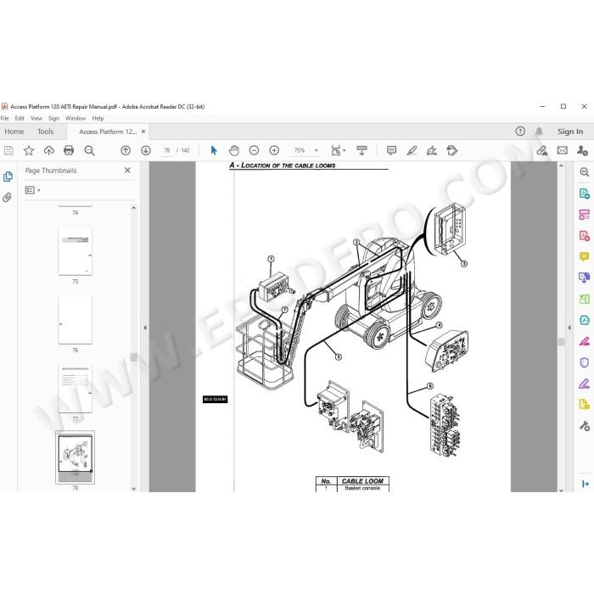Select the highlighter pen tool
Screen dimensions: 594x594
(412, 150)
